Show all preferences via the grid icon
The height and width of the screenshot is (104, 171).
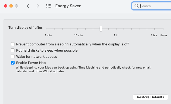coord(49,6)
